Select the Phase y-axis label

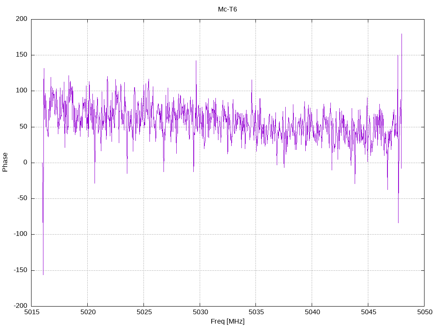pos(5,162)
